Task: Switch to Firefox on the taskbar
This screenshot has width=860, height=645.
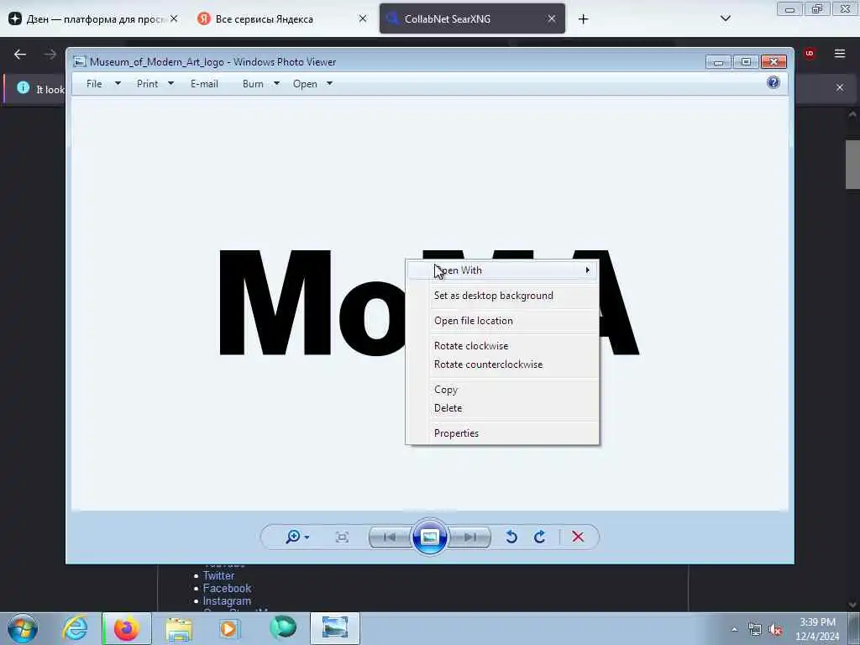Action: (x=126, y=628)
